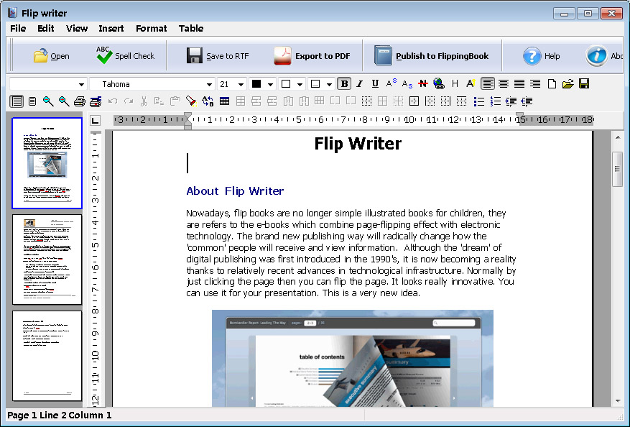Open the font size 21 dropdown
Image resolution: width=630 pixels, height=427 pixels.
point(241,84)
